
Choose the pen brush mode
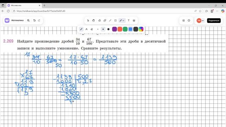(81, 29)
